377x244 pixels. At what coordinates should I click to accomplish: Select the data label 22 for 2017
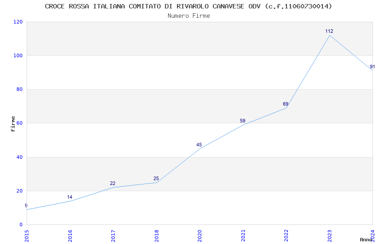click(113, 183)
